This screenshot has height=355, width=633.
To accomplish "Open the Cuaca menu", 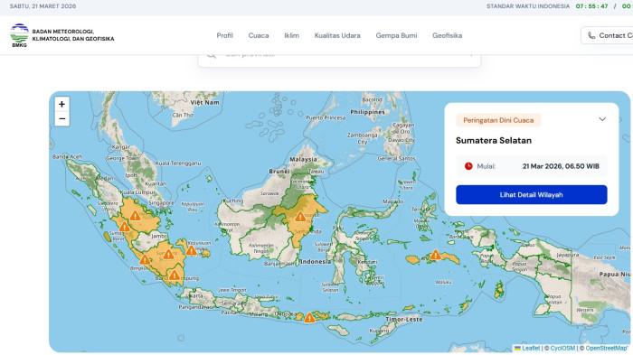I will pyautogui.click(x=259, y=35).
